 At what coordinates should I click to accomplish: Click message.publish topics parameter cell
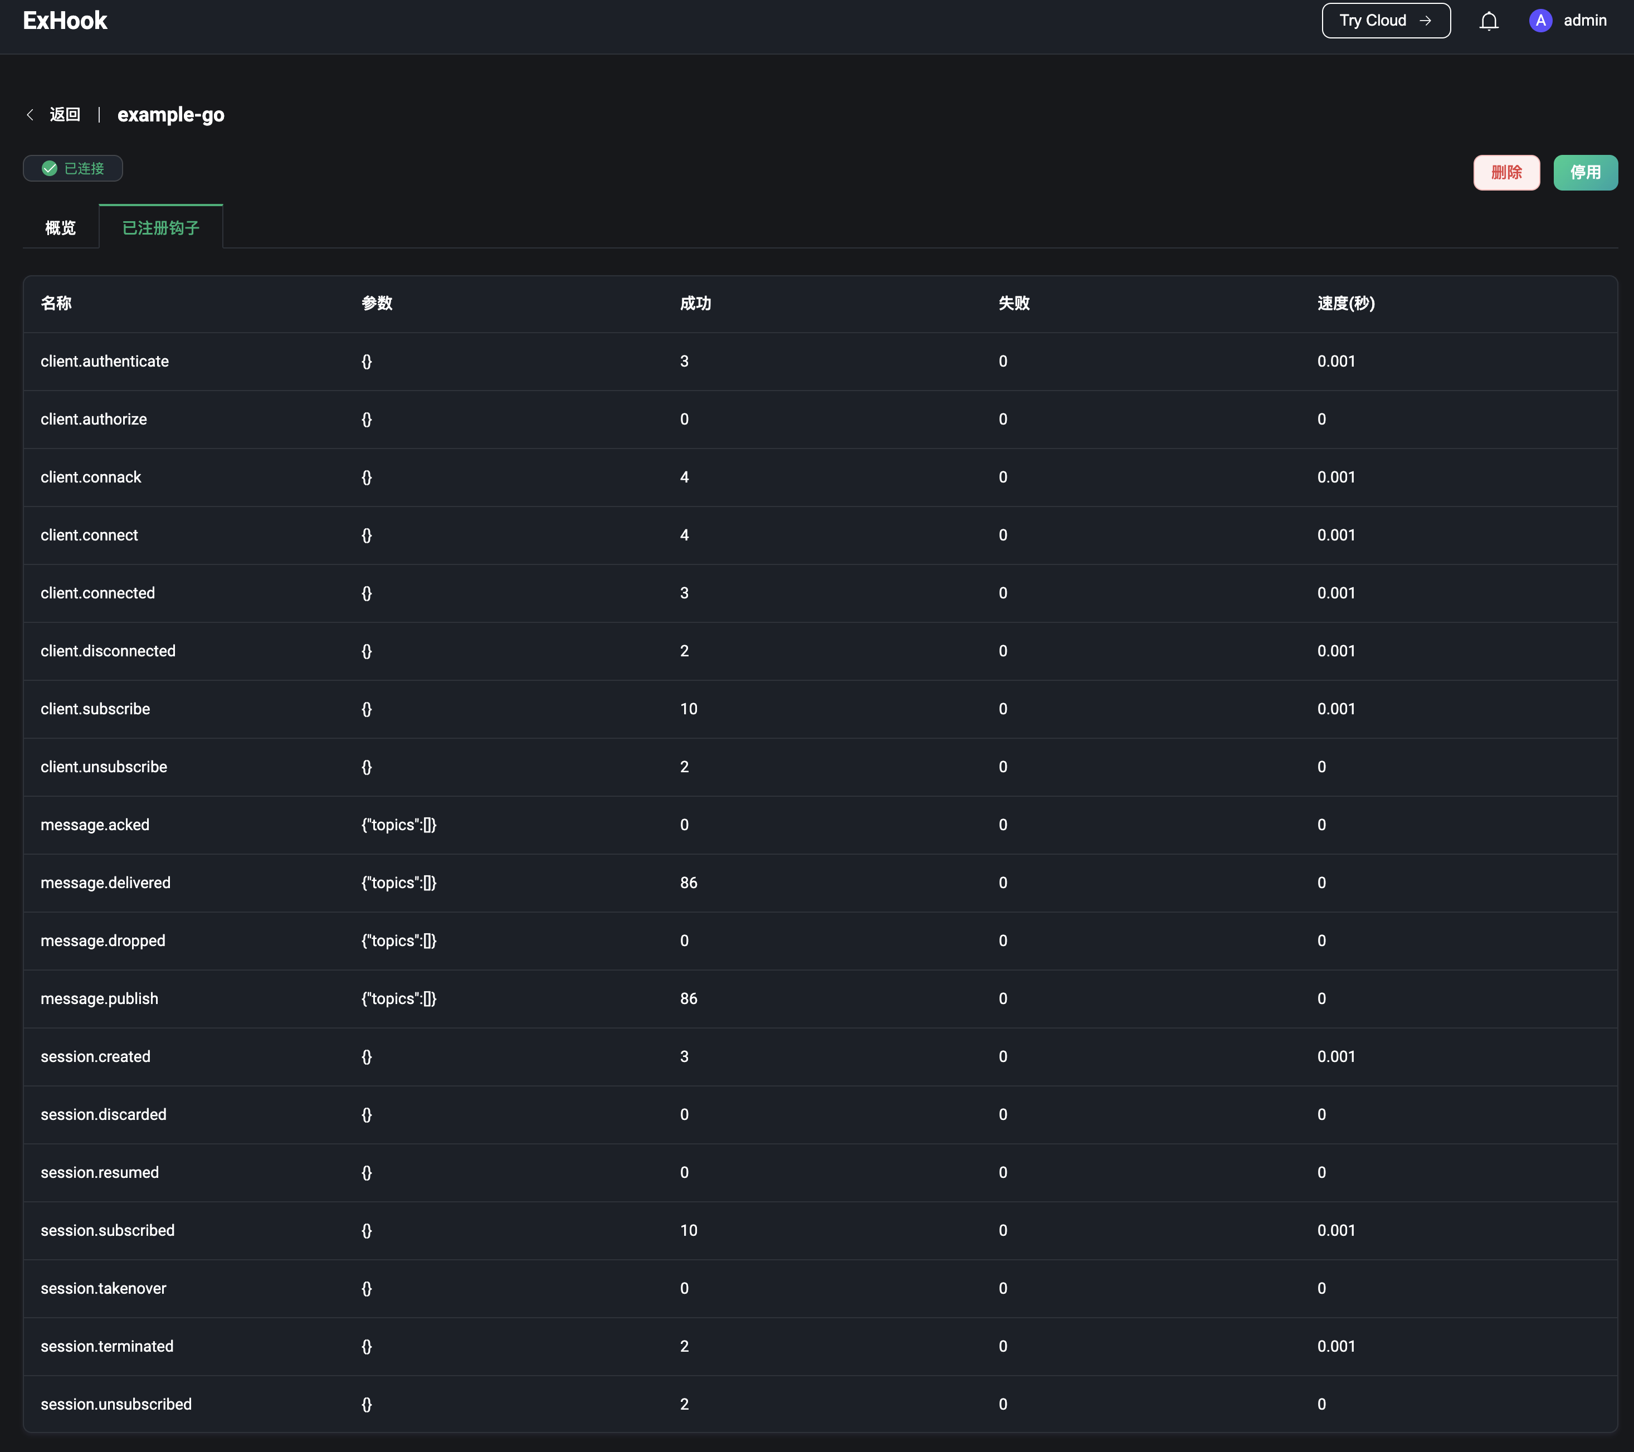[398, 998]
